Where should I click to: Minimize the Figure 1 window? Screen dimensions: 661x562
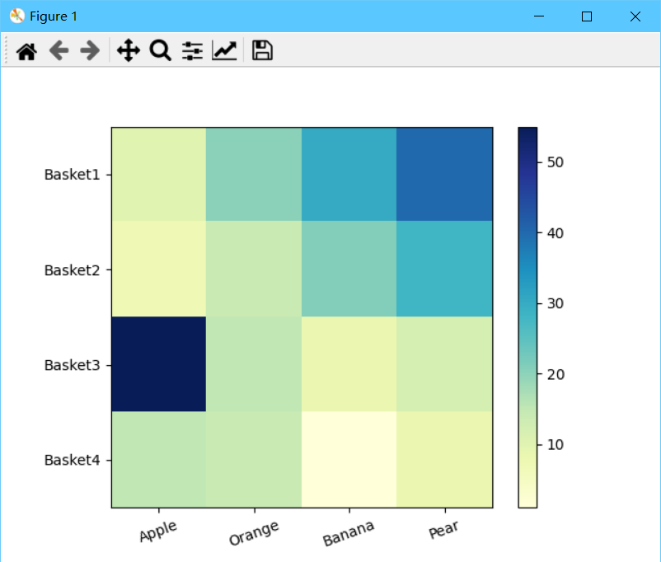pos(539,16)
